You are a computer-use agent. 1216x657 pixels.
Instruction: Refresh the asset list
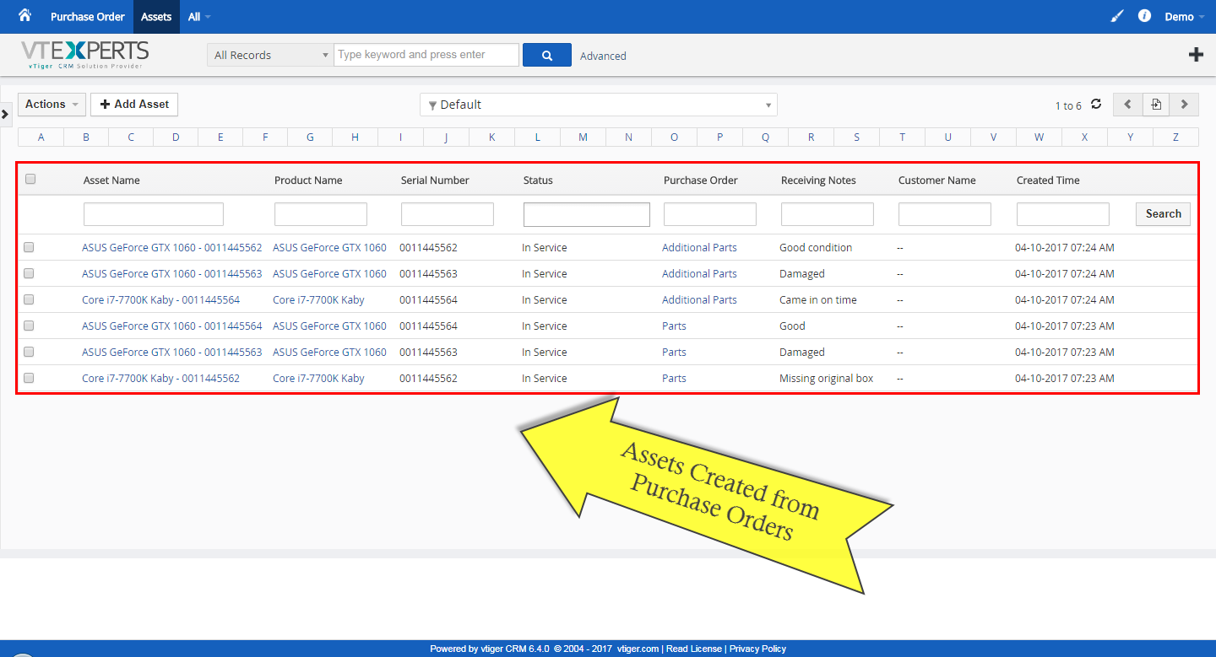(x=1096, y=104)
